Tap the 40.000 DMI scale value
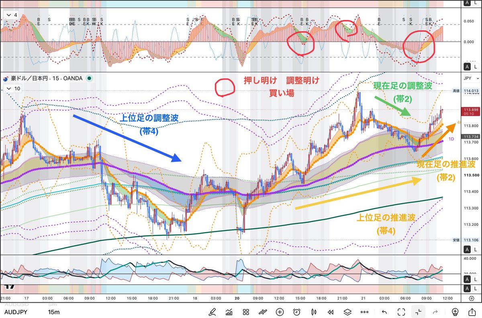The width and height of the screenshot is (482, 318). tap(470, 259)
